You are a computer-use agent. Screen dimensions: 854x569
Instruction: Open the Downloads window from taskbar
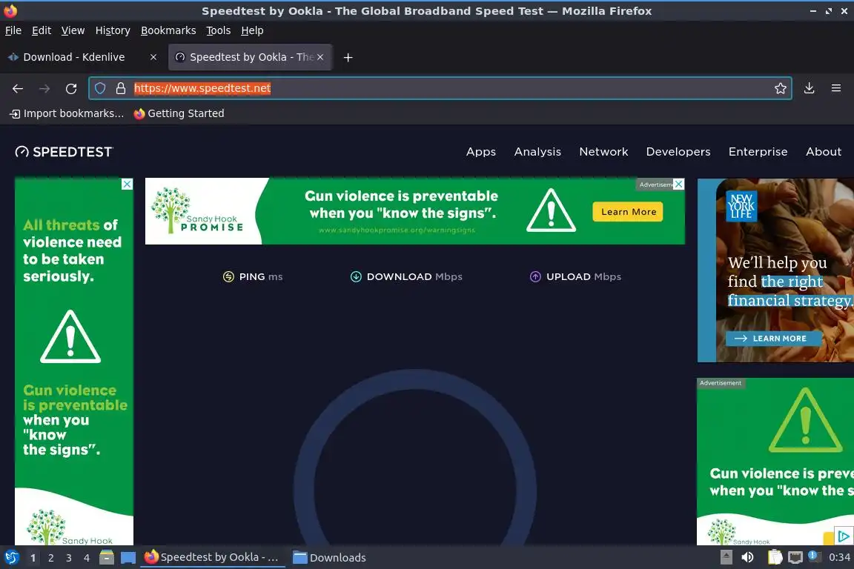click(x=329, y=558)
